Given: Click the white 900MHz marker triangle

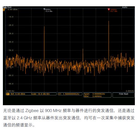Looking at the screenshot, I should click(44, 9).
